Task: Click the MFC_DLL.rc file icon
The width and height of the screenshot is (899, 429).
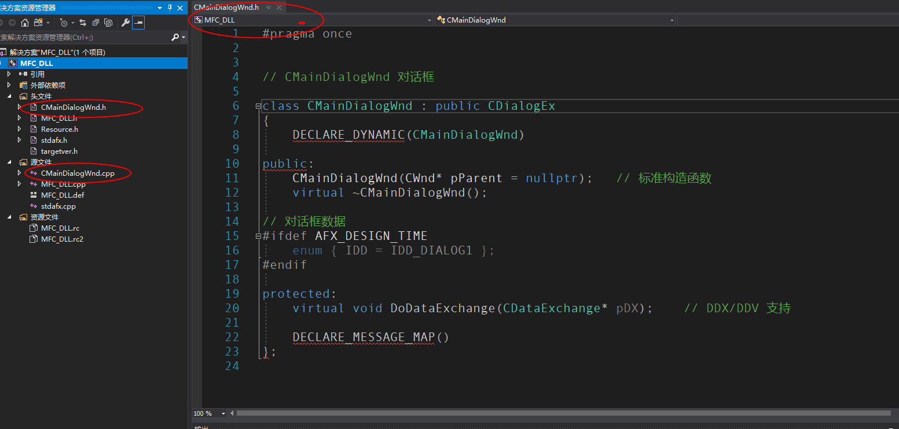Action: click(x=34, y=228)
